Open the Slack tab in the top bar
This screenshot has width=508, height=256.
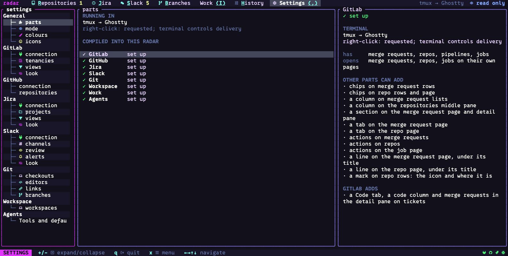135,3
